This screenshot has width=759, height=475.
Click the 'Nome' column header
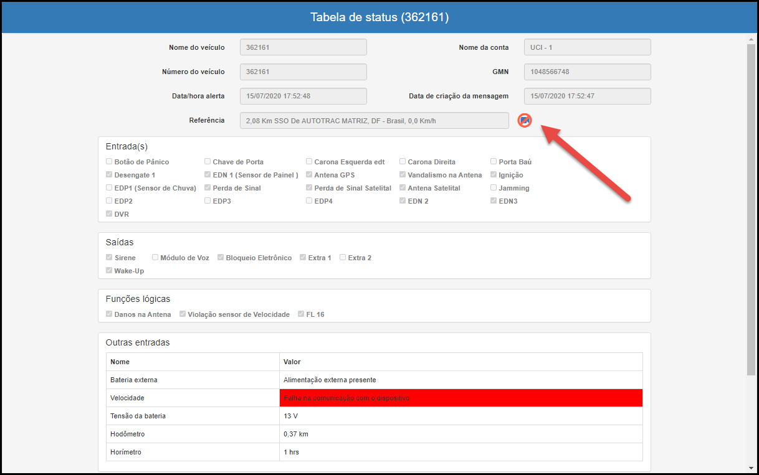[x=120, y=362]
